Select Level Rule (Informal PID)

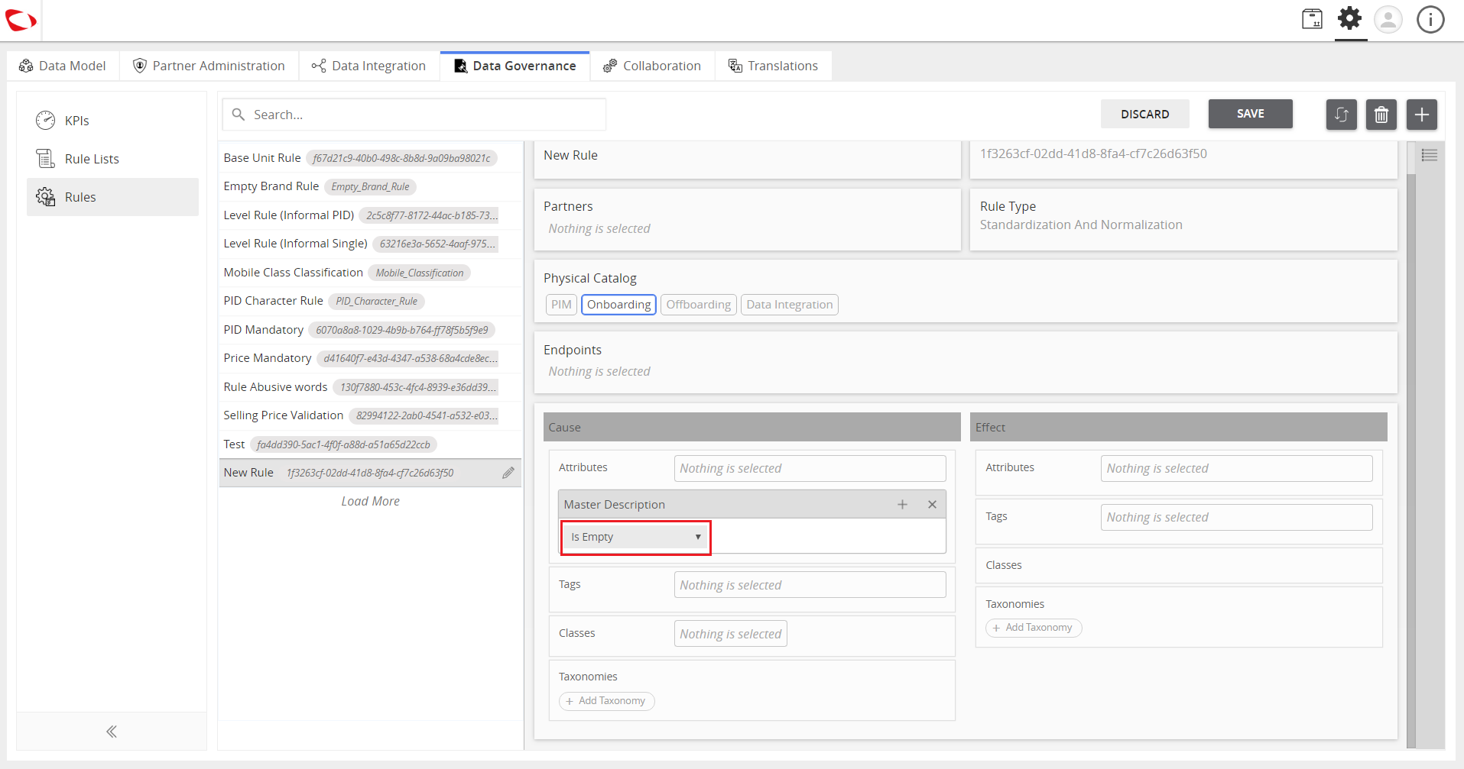point(370,215)
